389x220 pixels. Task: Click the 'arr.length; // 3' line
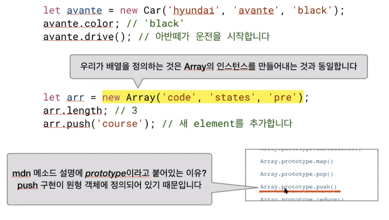click(x=90, y=110)
